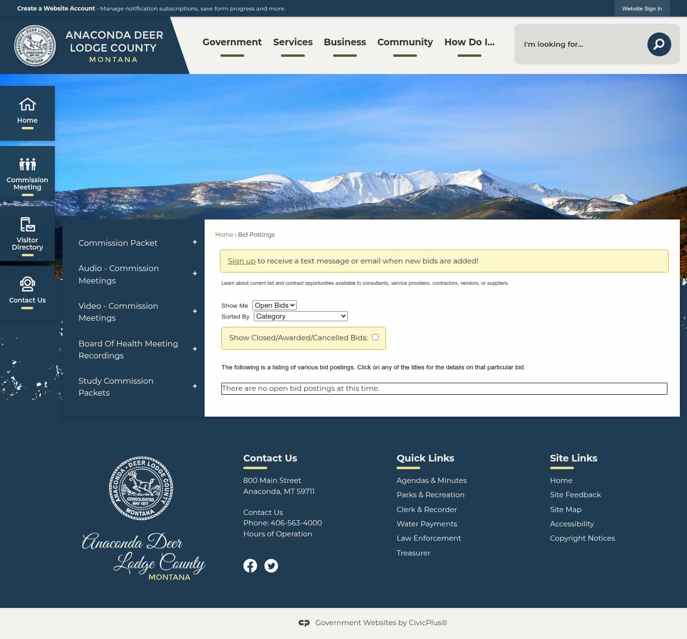Select the Home icon in left sidebar
The width and height of the screenshot is (687, 639).
tap(27, 111)
